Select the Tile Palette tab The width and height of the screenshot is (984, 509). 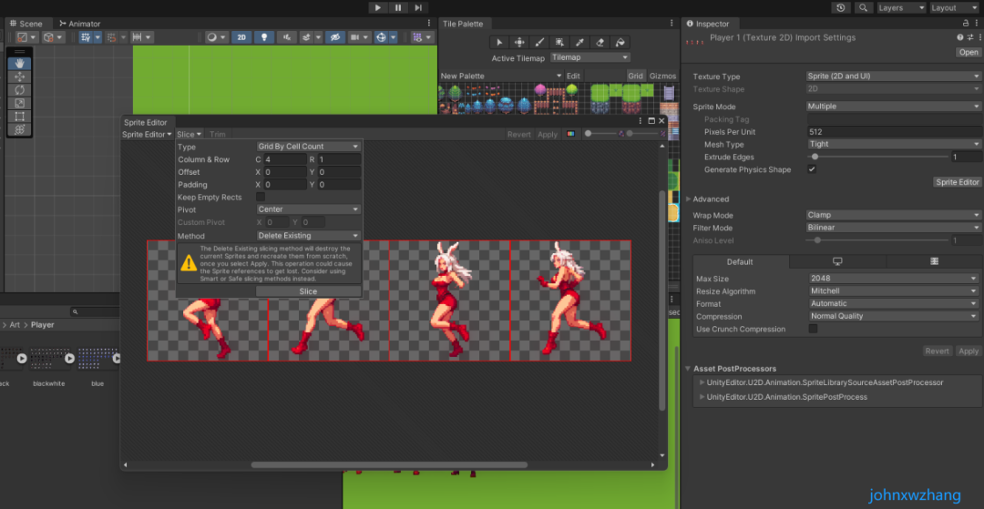(463, 24)
